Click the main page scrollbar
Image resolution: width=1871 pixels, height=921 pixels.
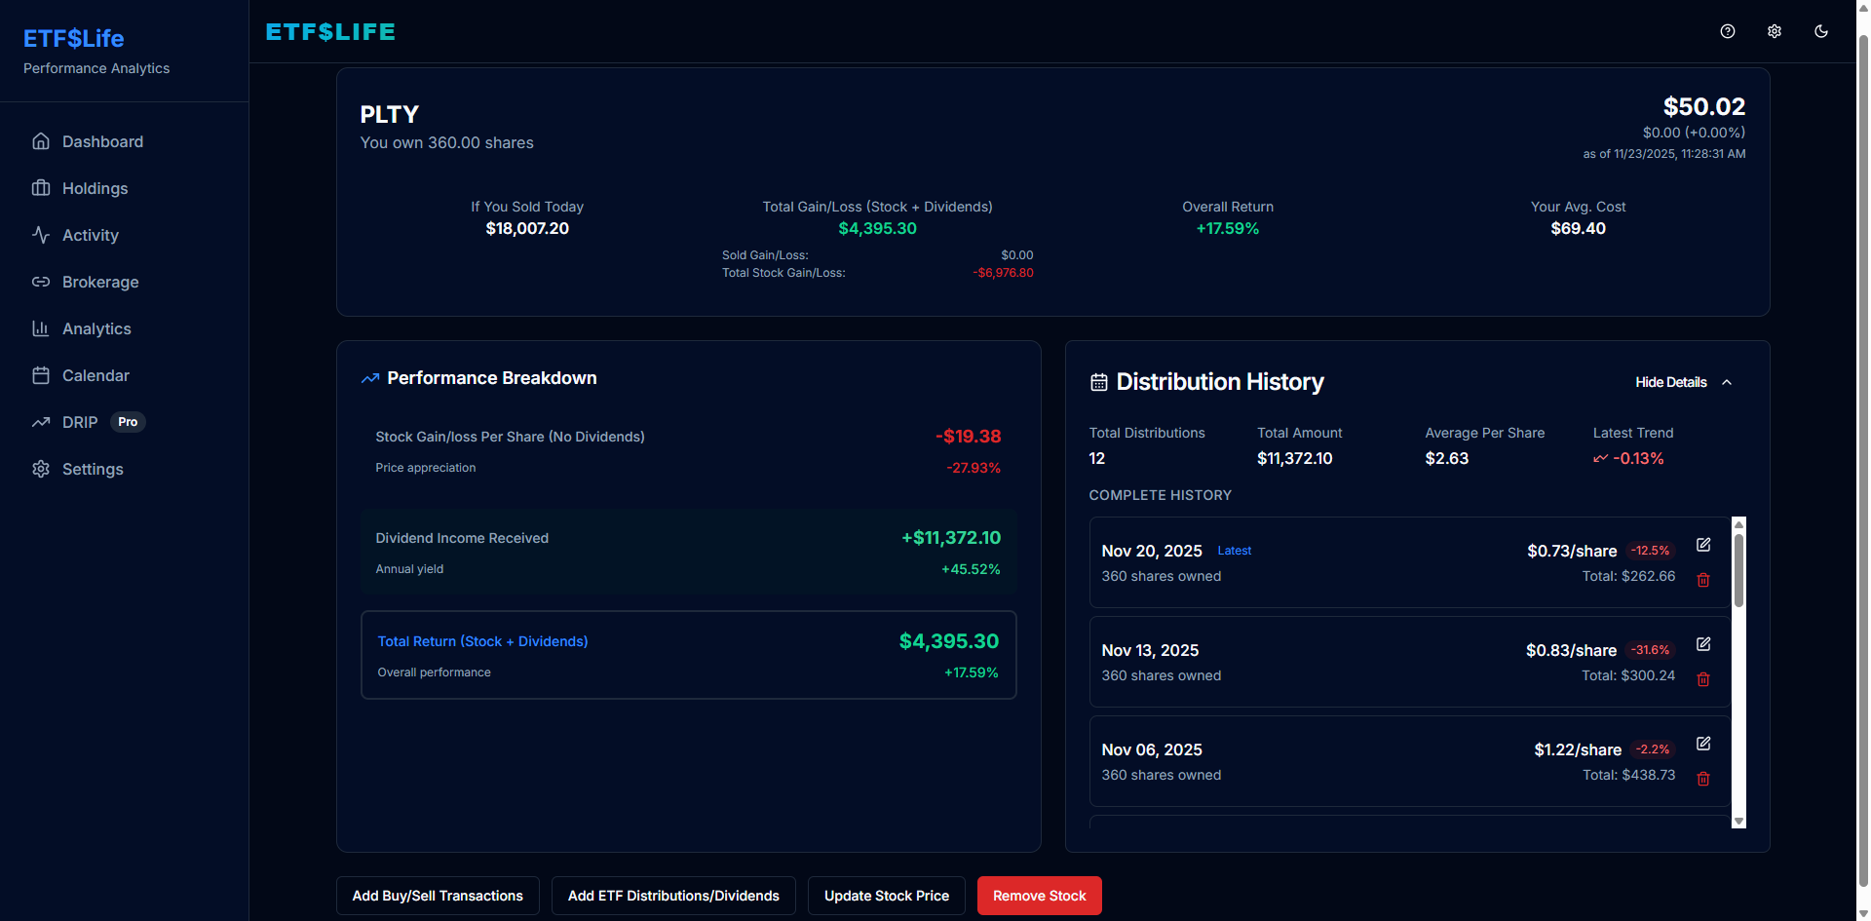[1863, 460]
